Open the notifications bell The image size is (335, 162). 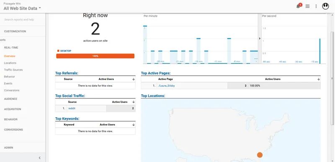click(x=298, y=6)
